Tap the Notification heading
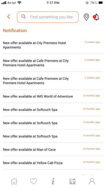 (x=15, y=30)
